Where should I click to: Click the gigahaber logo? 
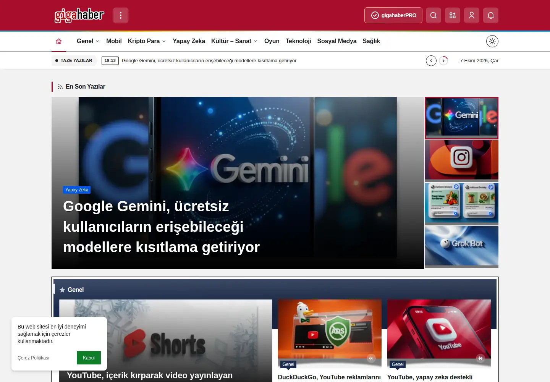coord(79,15)
